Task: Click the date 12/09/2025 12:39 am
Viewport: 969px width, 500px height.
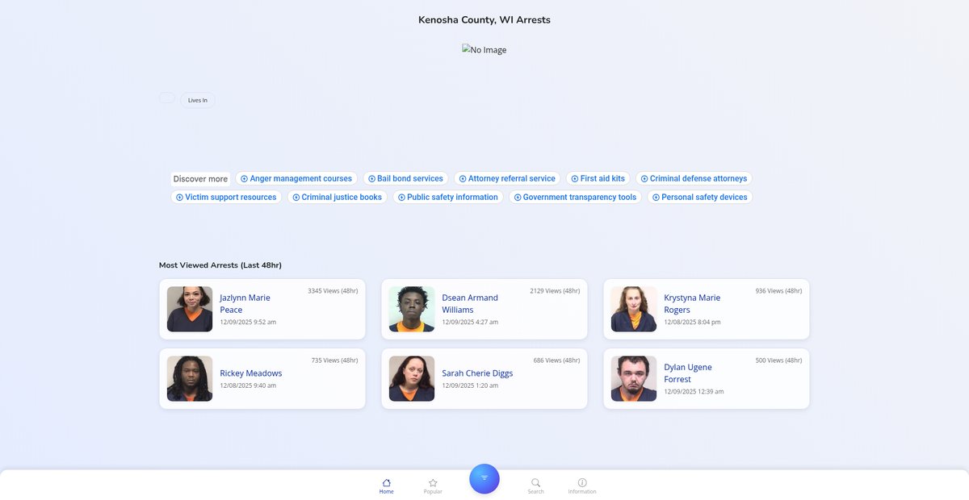Action: tap(694, 391)
